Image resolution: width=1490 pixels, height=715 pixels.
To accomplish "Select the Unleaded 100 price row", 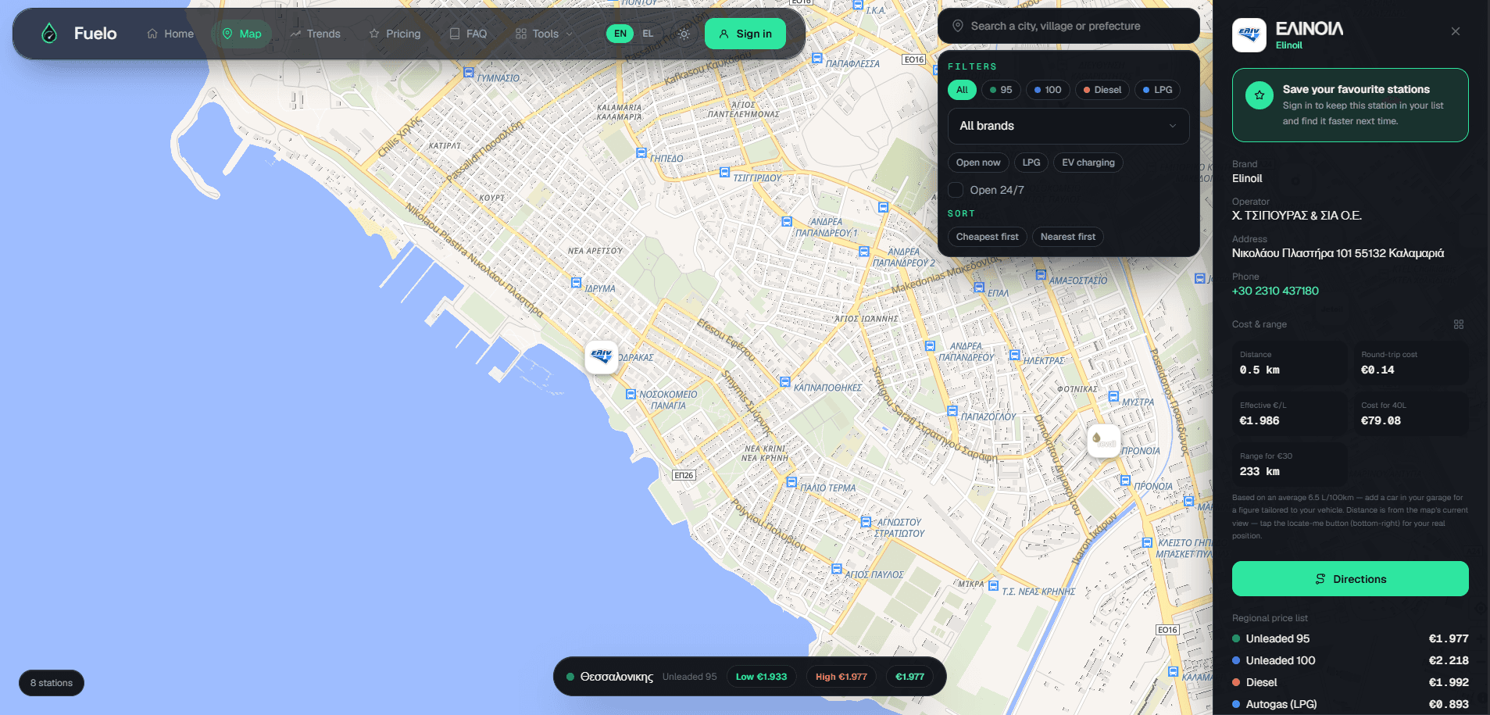I will point(1350,660).
